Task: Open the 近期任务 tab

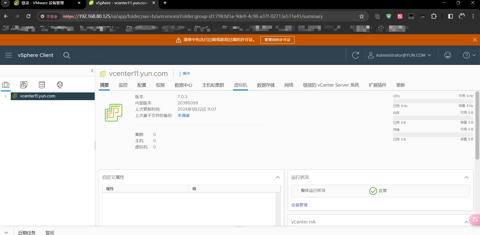Action: (27, 233)
